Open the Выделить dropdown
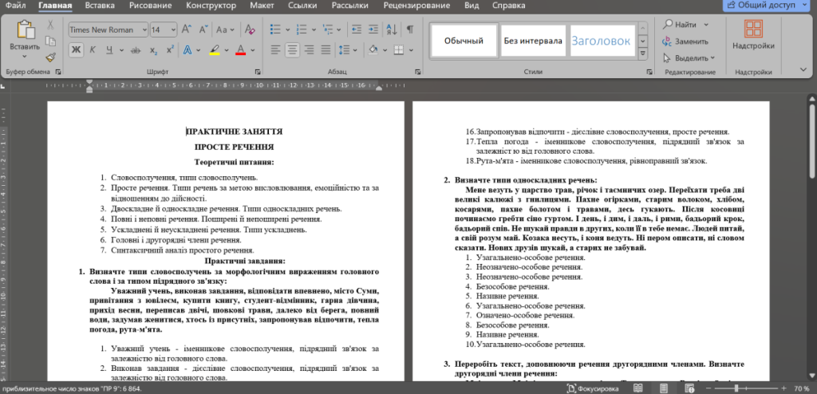The width and height of the screenshot is (817, 394). pos(689,58)
